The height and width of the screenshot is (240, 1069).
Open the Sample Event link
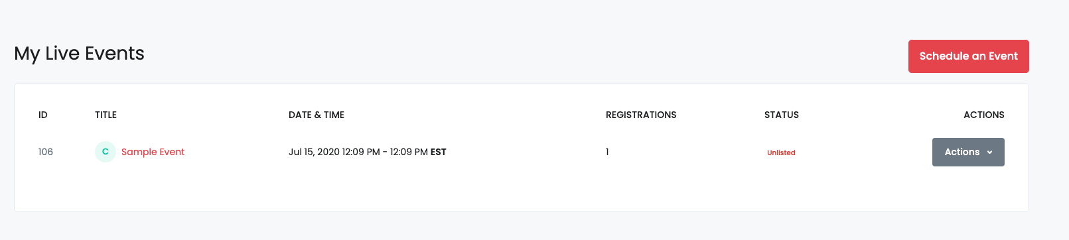coord(153,152)
